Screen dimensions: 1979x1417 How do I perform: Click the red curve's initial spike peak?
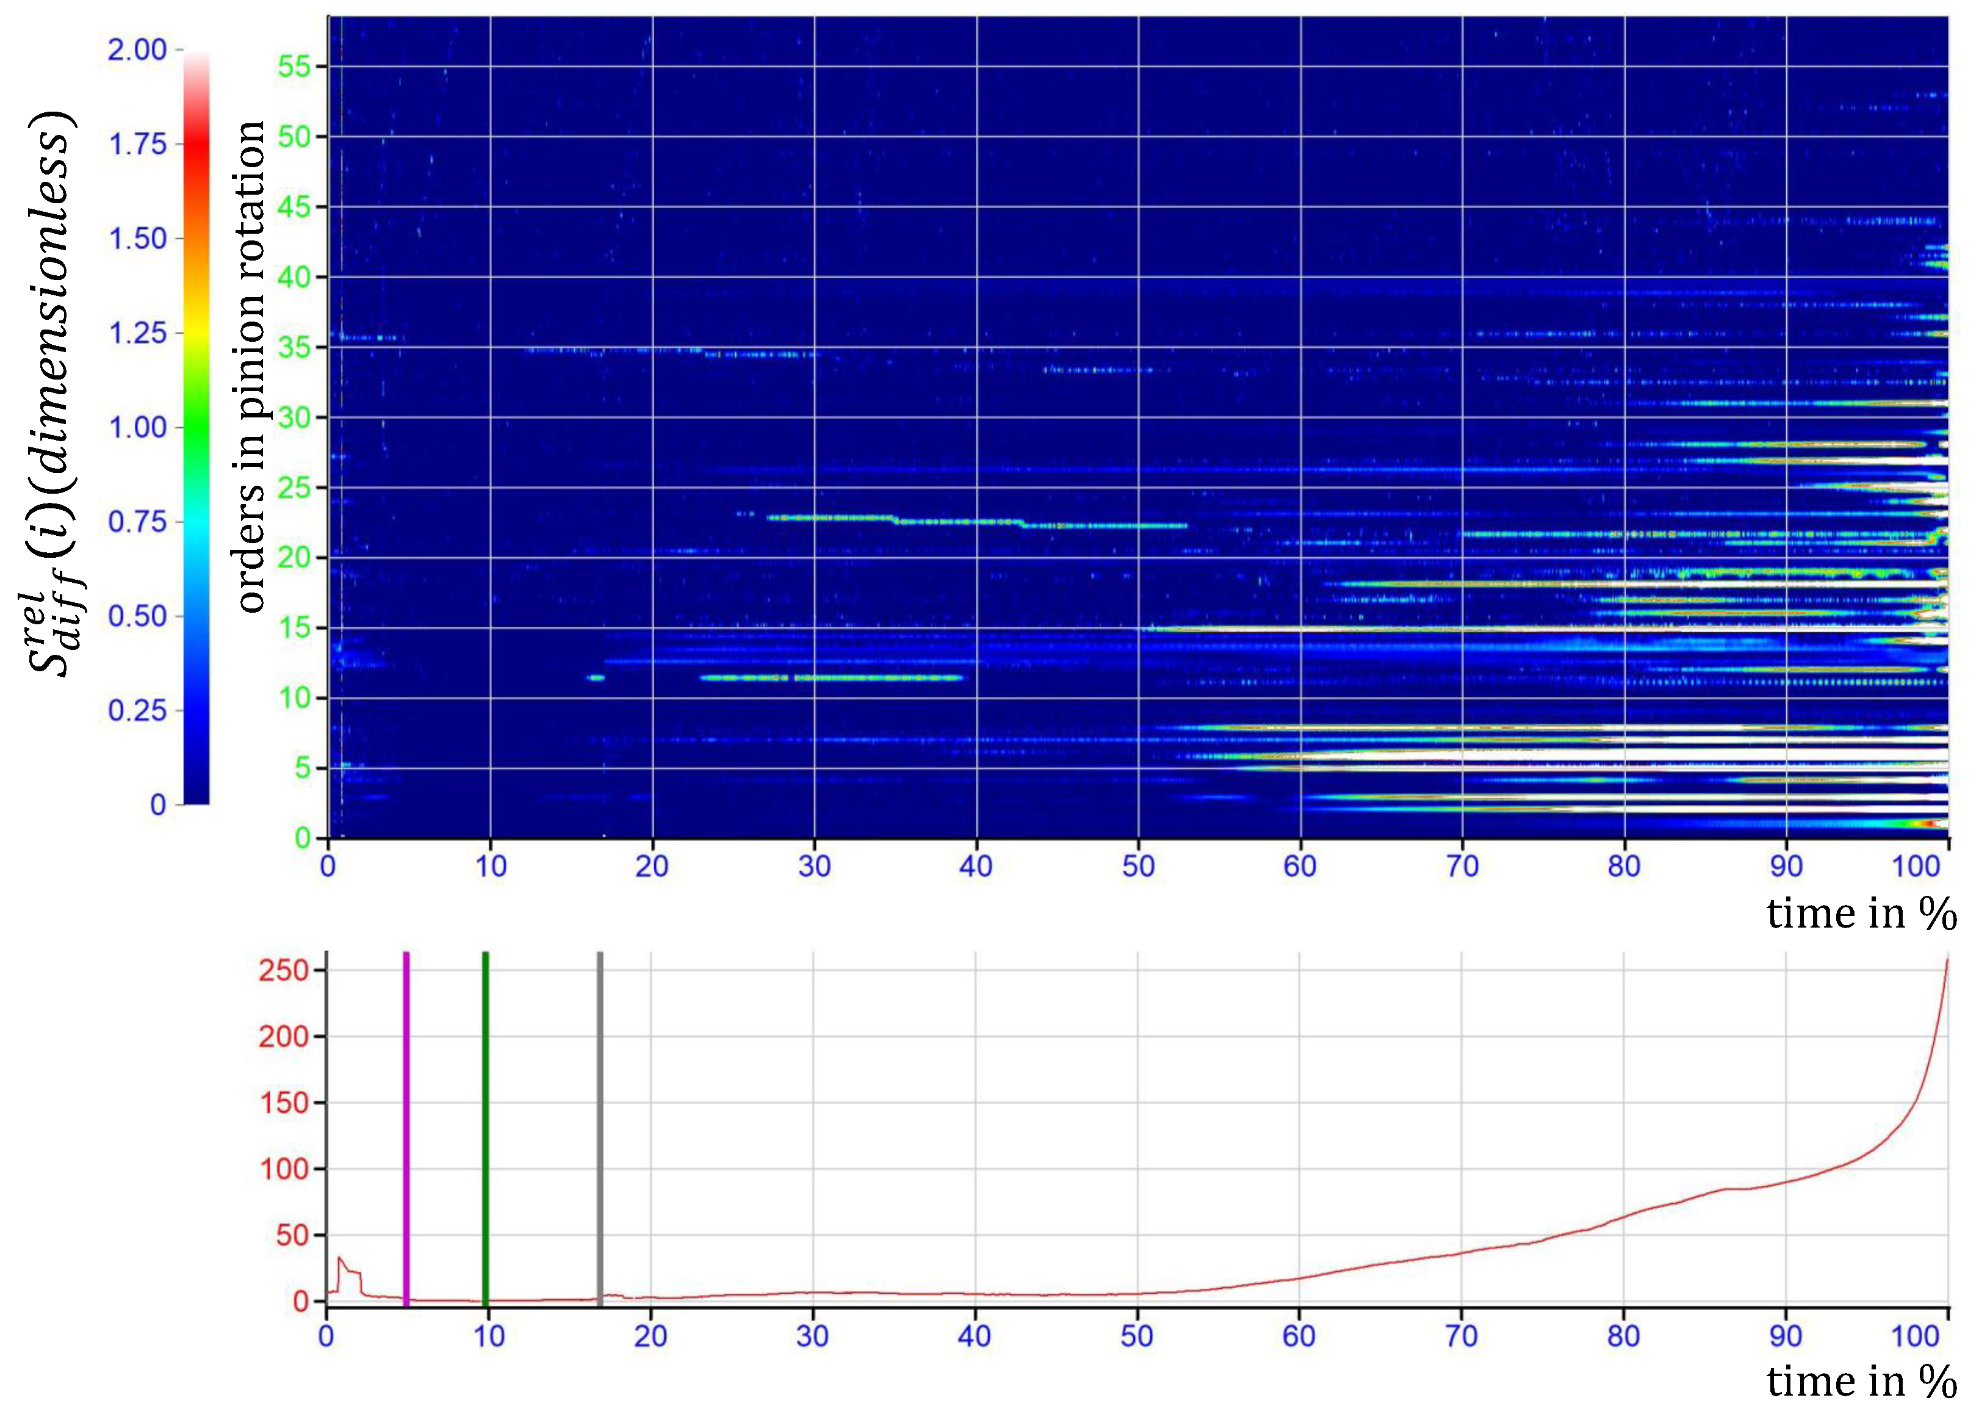point(339,1257)
